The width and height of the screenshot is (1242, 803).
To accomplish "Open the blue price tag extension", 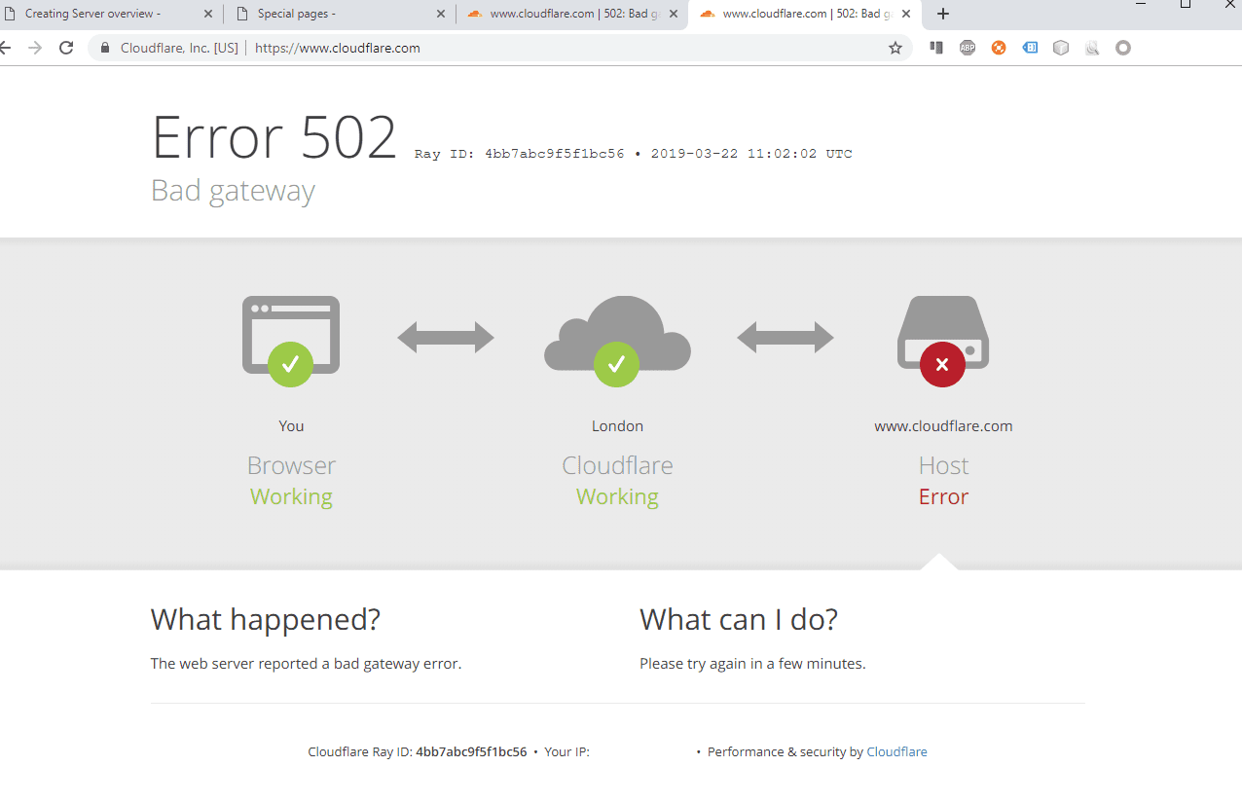I will pos(1030,47).
